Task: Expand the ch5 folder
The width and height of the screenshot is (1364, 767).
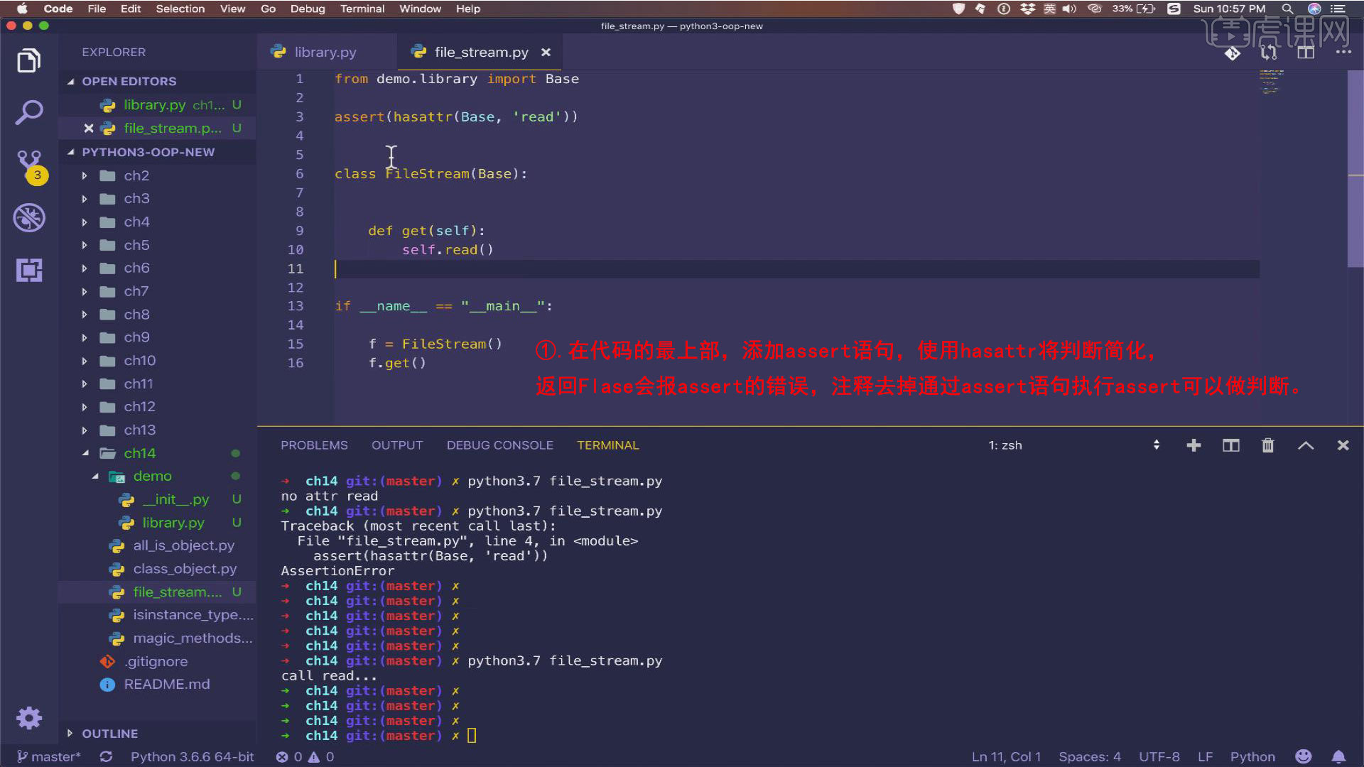Action: [85, 245]
